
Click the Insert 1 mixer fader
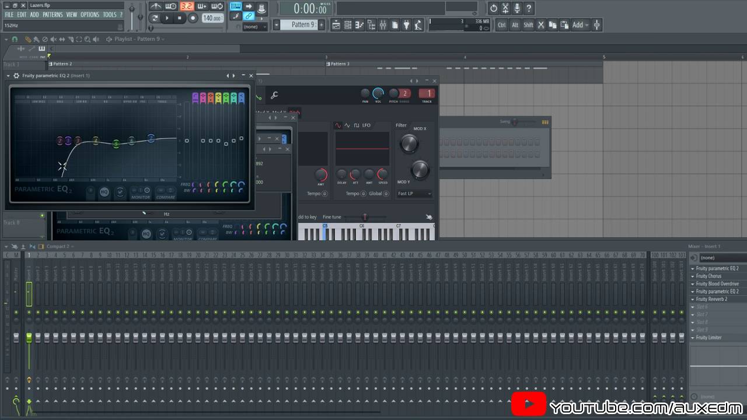click(x=29, y=338)
